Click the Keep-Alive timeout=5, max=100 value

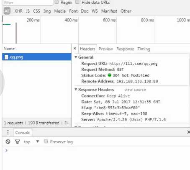126,113
